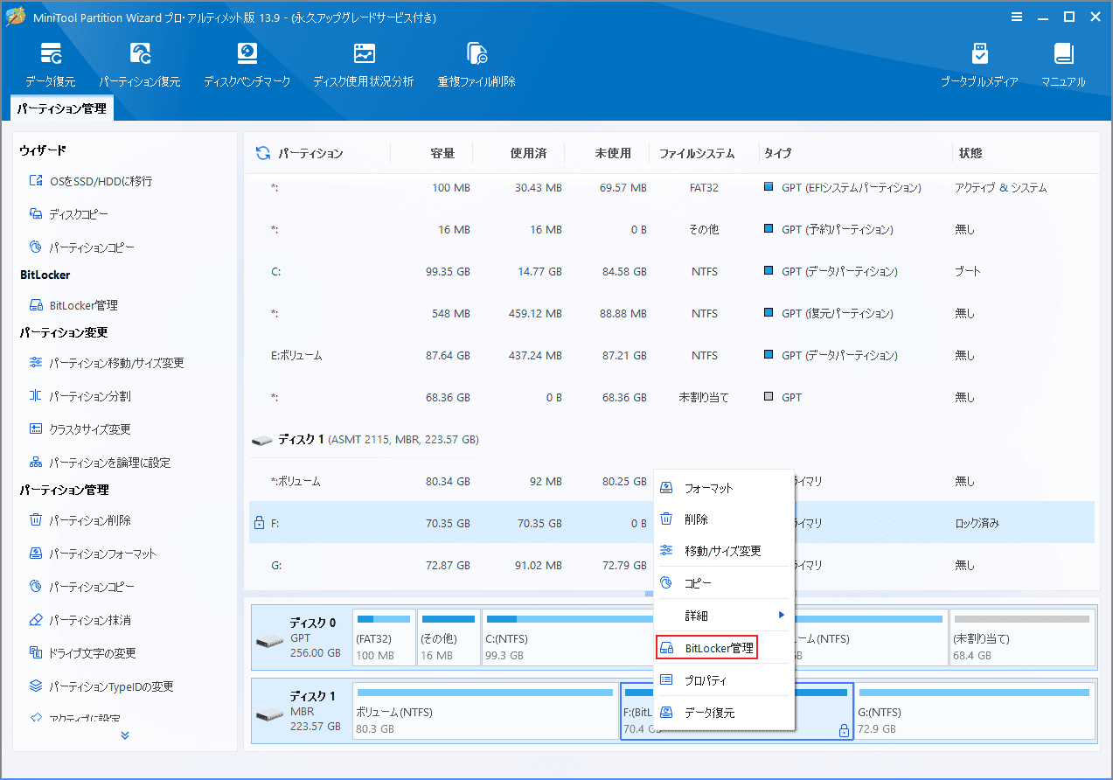Start OSをSSD/HDDに移行 wizard

(x=91, y=181)
